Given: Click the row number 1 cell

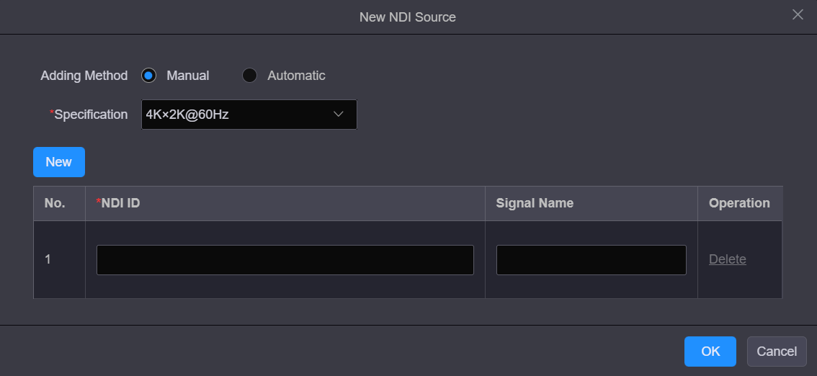Looking at the screenshot, I should click(x=59, y=260).
